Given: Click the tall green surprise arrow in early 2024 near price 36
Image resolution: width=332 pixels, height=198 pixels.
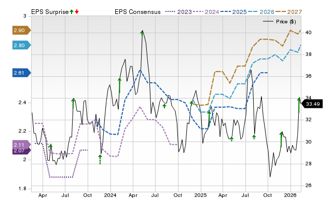Looking at the screenshot, I should point(120,86).
